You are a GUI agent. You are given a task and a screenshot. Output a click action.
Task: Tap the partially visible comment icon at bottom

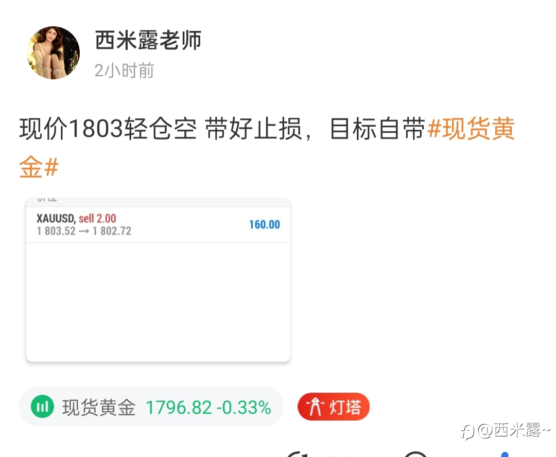coord(415,454)
